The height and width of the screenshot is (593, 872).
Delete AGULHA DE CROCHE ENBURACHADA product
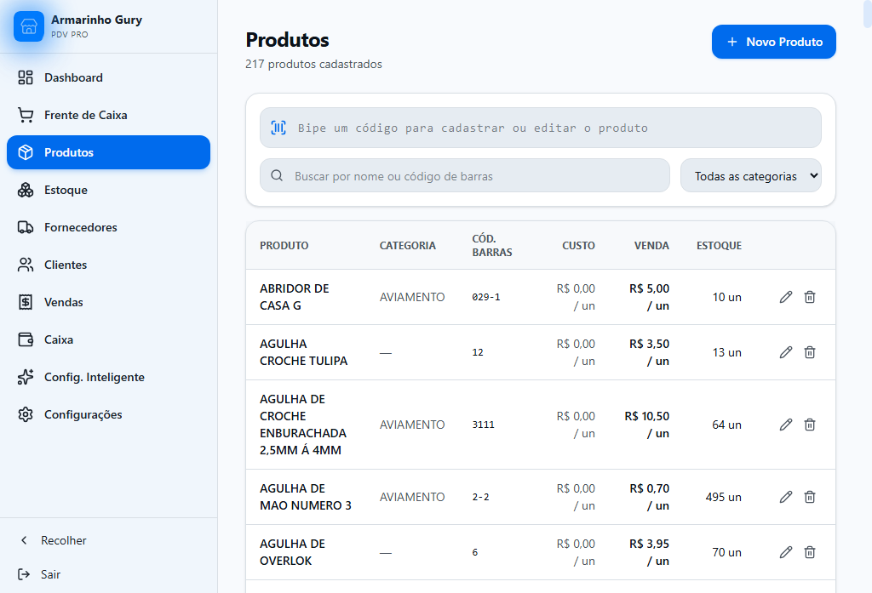tap(810, 425)
